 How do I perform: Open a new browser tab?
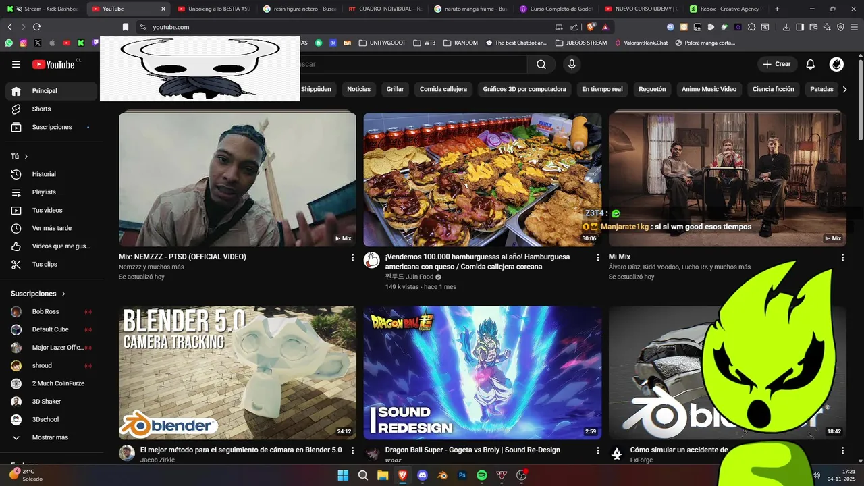777,9
